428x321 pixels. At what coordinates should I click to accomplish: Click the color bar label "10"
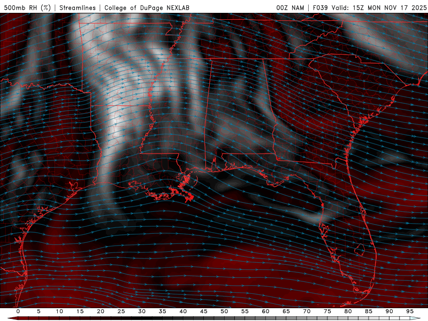tap(59, 311)
